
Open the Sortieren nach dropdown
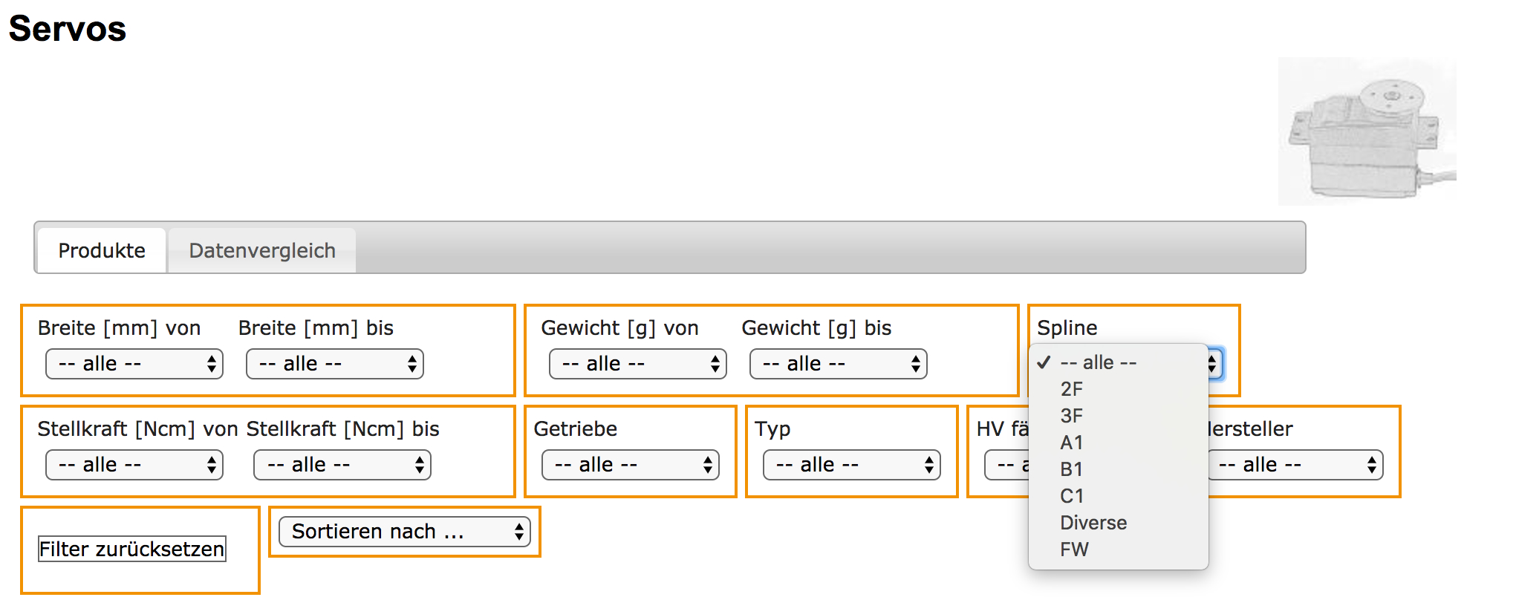405,532
